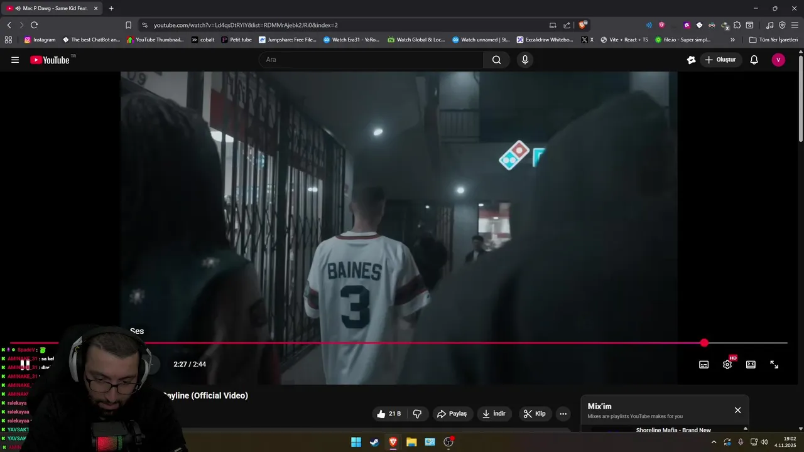Open clock and date panel

786,442
